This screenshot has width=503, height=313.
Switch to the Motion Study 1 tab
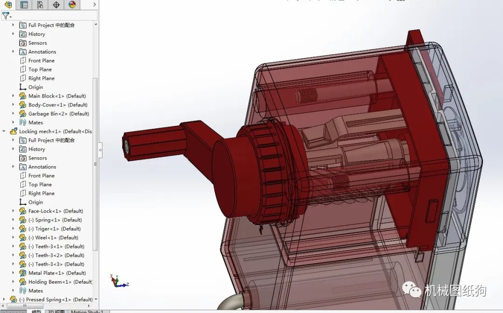coord(86,311)
